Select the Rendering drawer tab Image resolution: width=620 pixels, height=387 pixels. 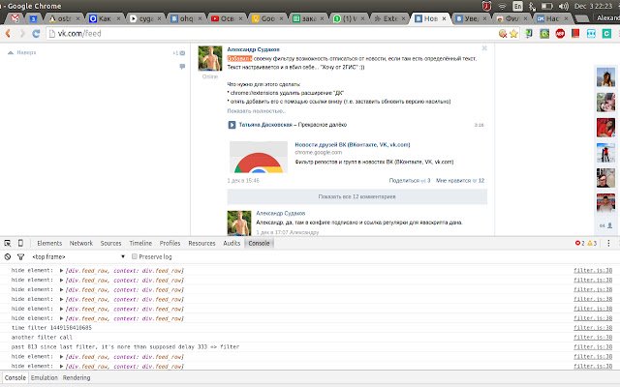click(x=77, y=378)
